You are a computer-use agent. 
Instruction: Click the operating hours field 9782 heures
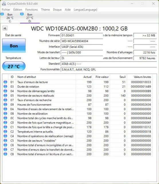pyautogui.click(x=145, y=58)
